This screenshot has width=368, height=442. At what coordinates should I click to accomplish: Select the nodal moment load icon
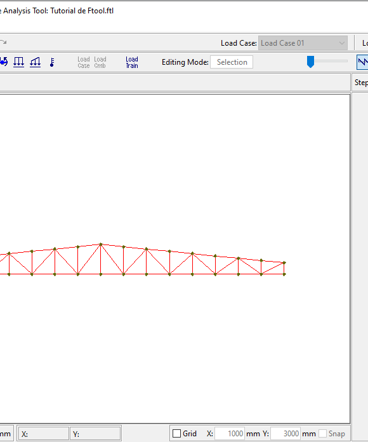tap(4, 62)
